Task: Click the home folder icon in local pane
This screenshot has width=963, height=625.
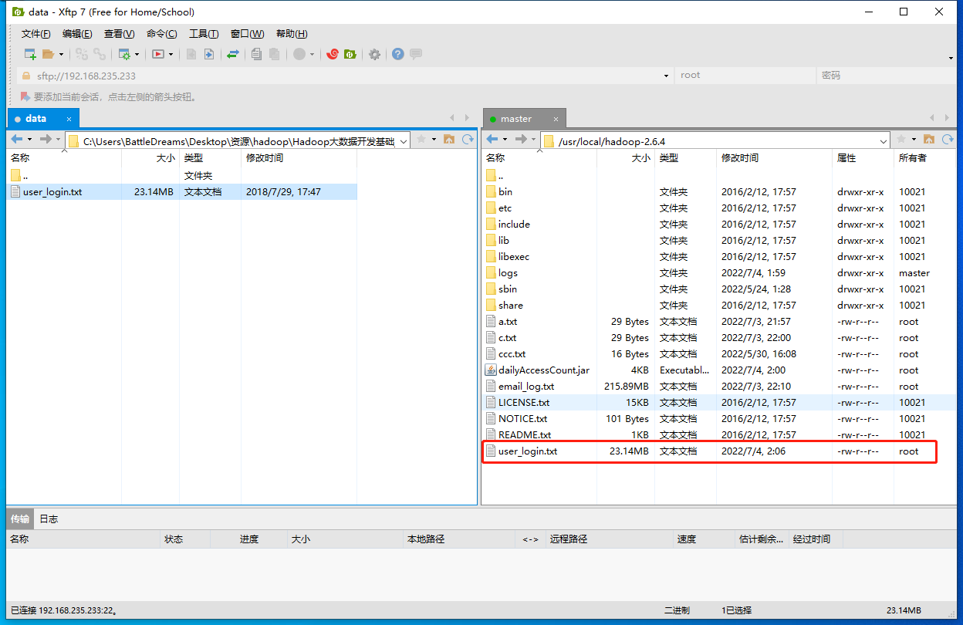Action: pos(449,140)
